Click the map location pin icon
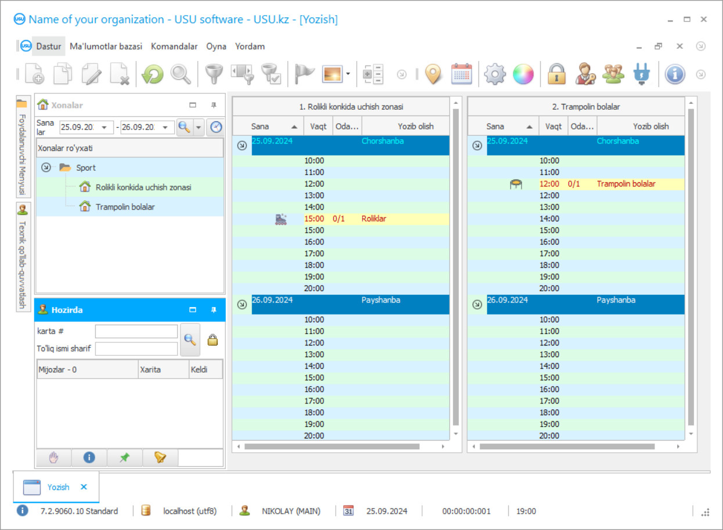Screen dimensions: 723x530 pos(433,74)
